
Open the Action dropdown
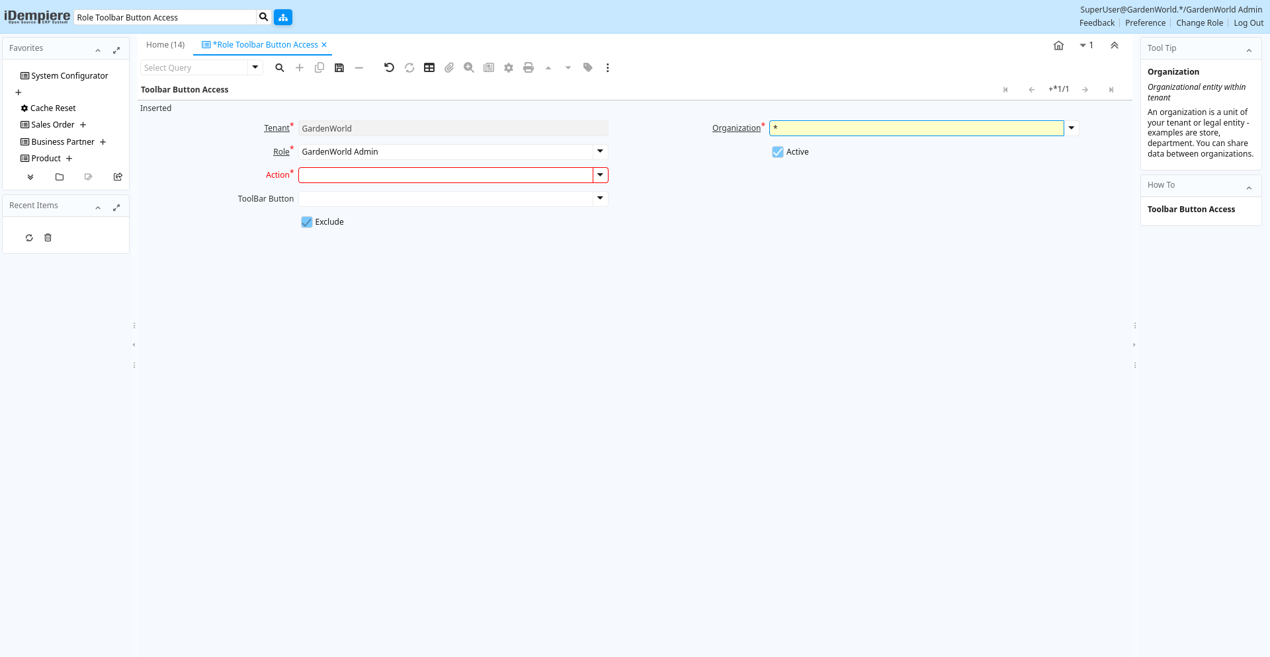coord(600,175)
